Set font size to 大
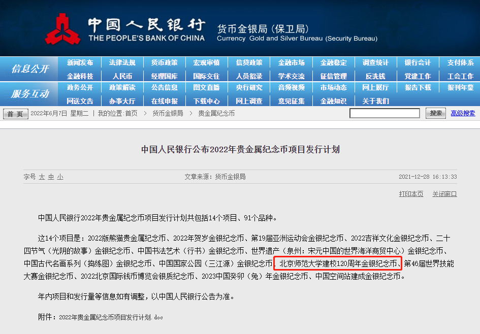The height and width of the screenshot is (334, 480). [42, 177]
